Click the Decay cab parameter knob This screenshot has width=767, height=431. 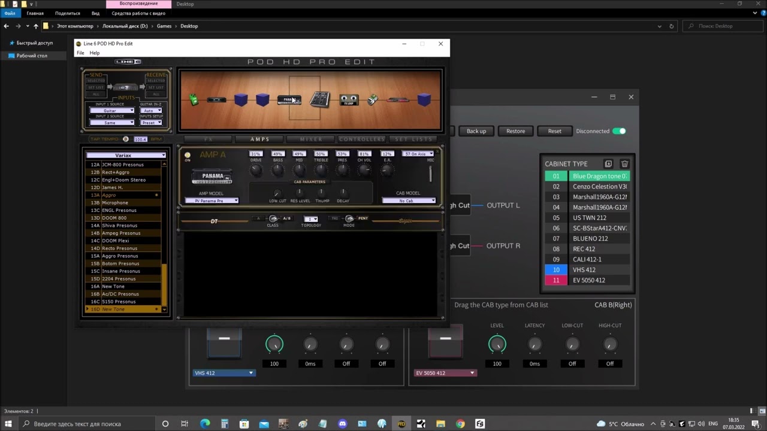tap(343, 193)
